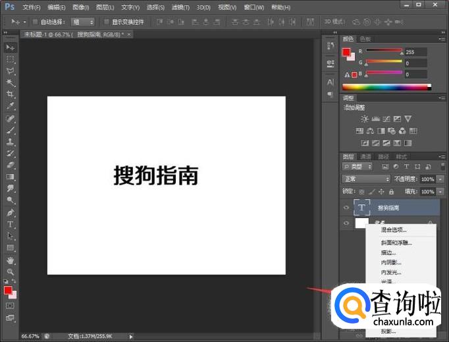Select the Healing Brush tool

pos(11,119)
